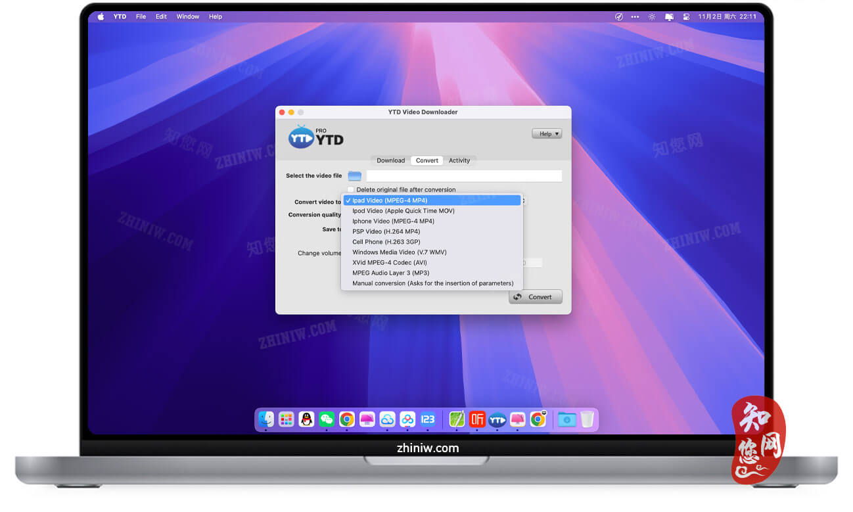Select MPEG Audio Layer 3 (MP3)
Image resolution: width=853 pixels, height=512 pixels.
point(432,273)
